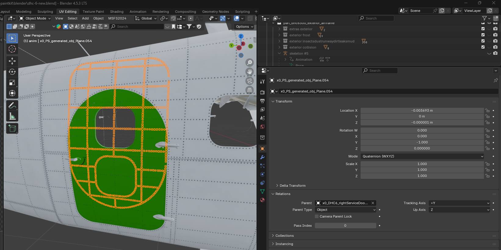Select the Rotate tool
The height and width of the screenshot is (250, 501).
[x=12, y=72]
